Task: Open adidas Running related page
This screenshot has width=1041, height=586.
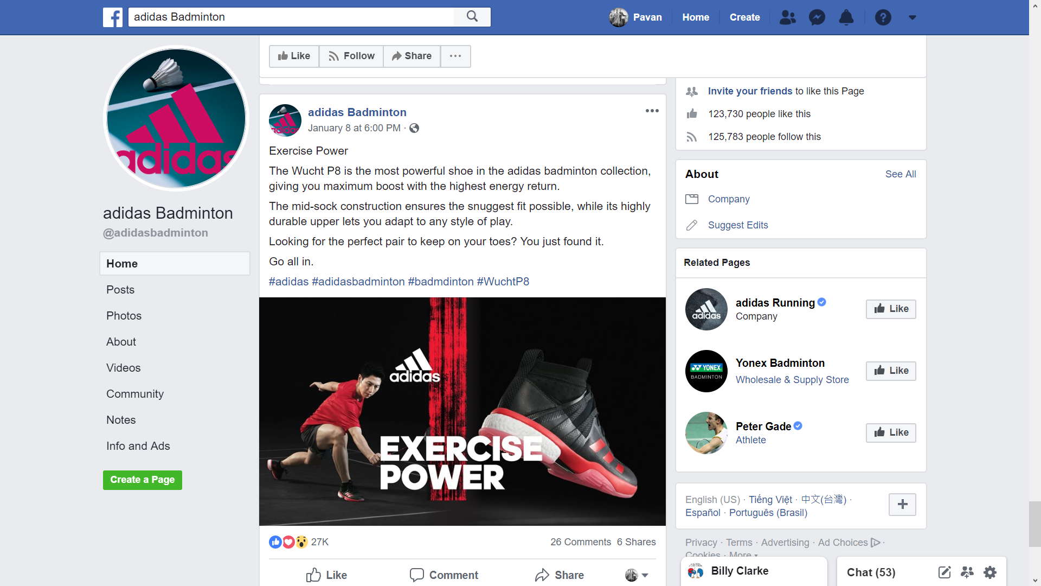Action: point(775,303)
